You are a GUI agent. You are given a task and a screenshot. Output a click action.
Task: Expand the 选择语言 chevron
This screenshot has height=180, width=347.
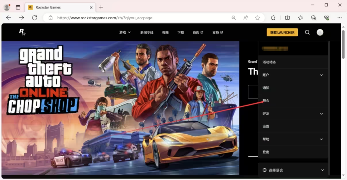pyautogui.click(x=323, y=170)
